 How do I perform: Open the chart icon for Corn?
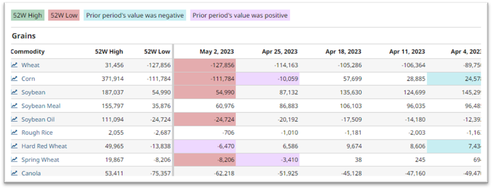14,79
